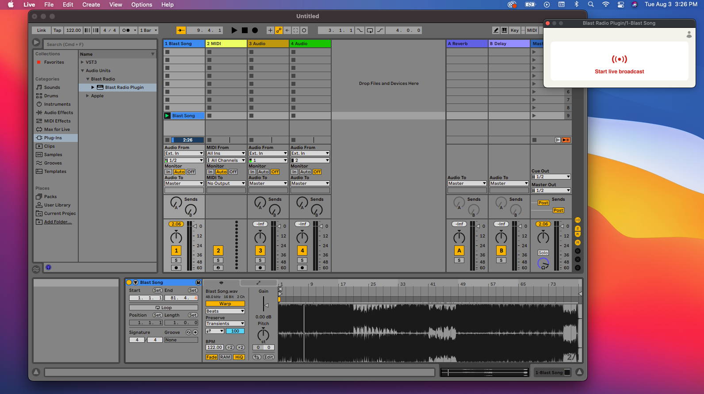
Task: Toggle the Loop switch in transport bar
Action: pyautogui.click(x=370, y=30)
